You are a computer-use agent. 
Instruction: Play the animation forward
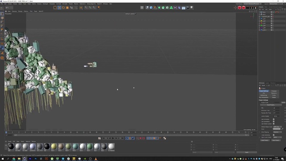(x=113, y=138)
